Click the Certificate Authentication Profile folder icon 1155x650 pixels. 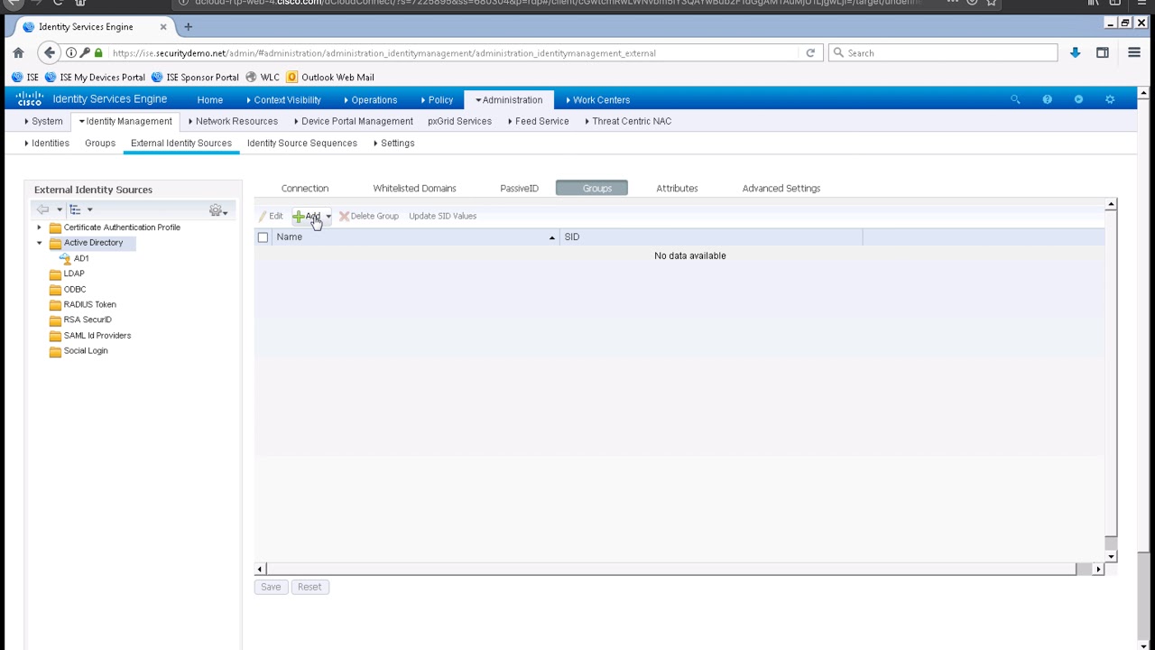(x=55, y=227)
